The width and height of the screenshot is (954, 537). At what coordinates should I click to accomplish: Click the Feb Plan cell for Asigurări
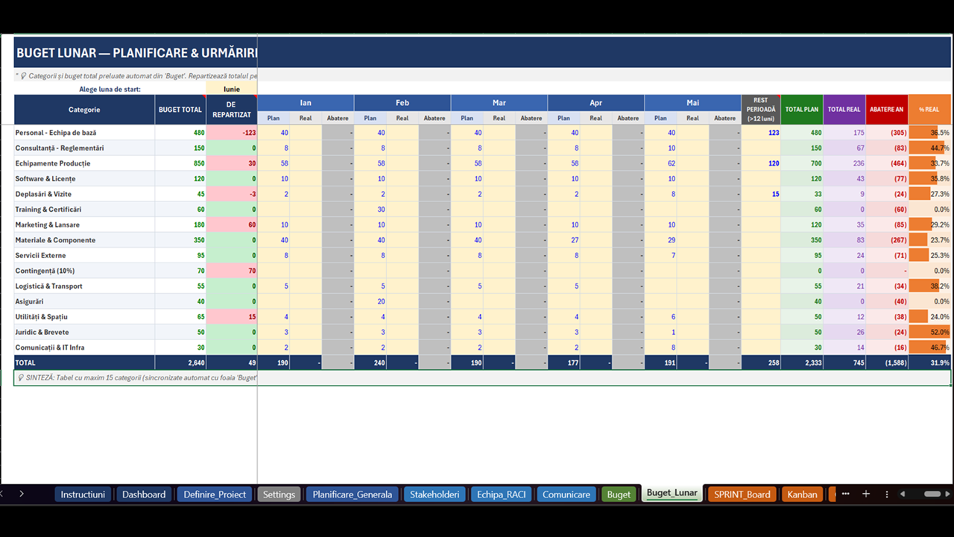(370, 302)
